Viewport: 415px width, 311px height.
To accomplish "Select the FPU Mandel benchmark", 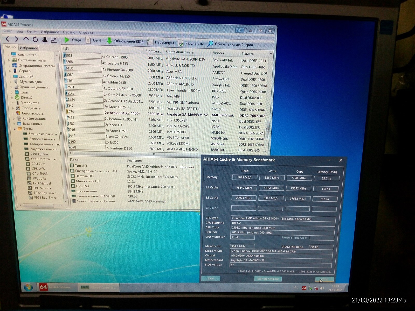I will tap(42, 183).
